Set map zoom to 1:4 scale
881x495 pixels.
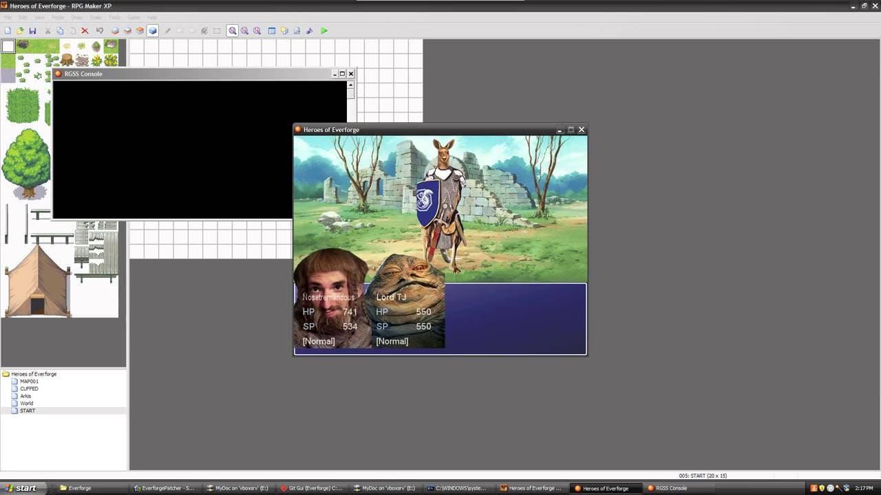pyautogui.click(x=257, y=31)
